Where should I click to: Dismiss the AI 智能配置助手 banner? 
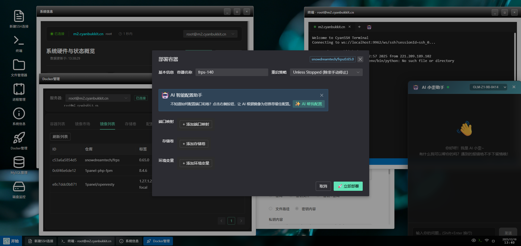pyautogui.click(x=322, y=95)
